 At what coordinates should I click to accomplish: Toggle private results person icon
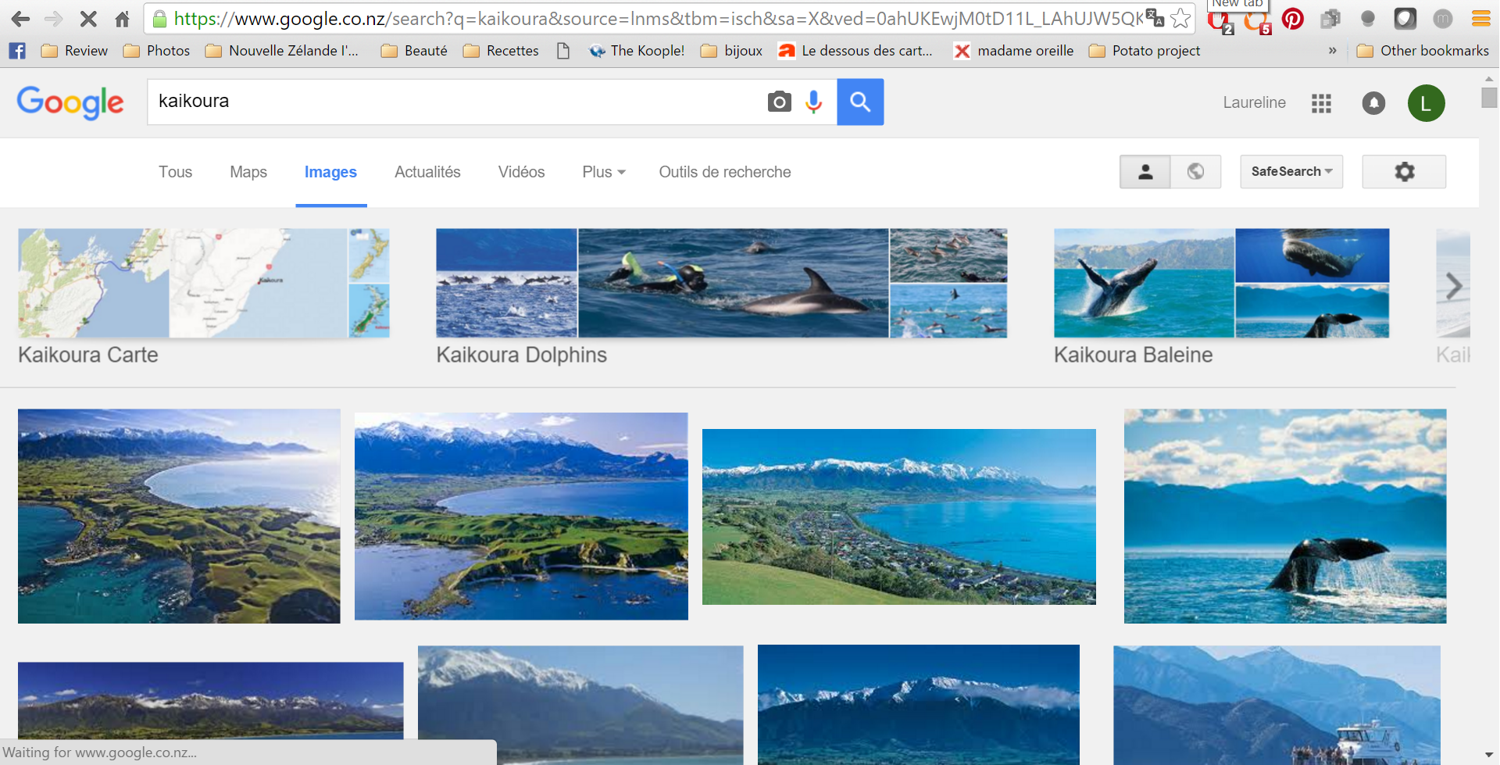(x=1145, y=172)
